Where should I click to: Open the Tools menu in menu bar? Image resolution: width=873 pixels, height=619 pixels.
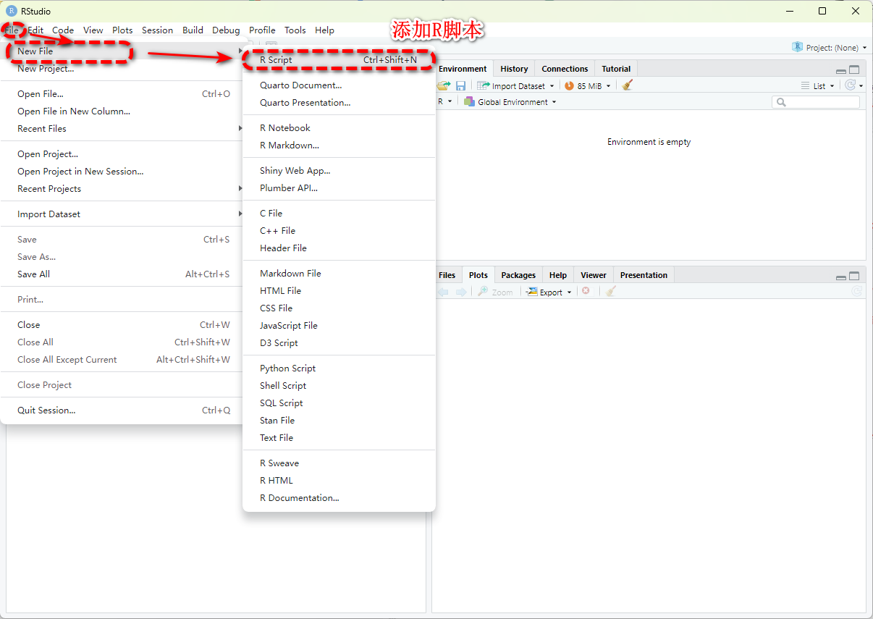[295, 30]
